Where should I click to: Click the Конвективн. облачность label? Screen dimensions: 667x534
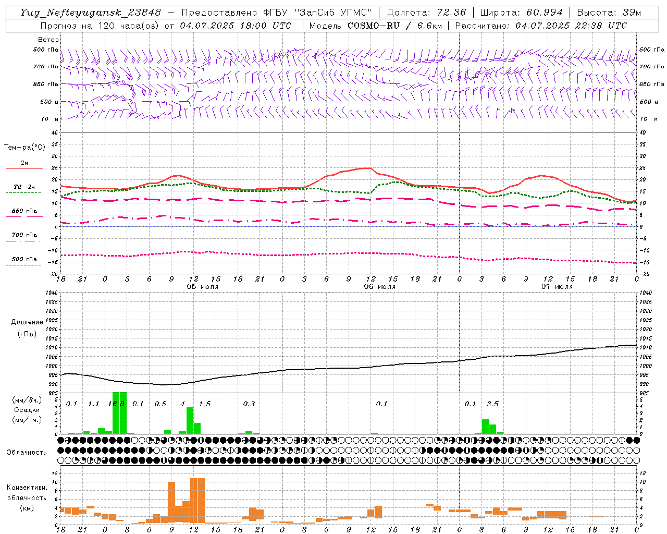click(27, 492)
